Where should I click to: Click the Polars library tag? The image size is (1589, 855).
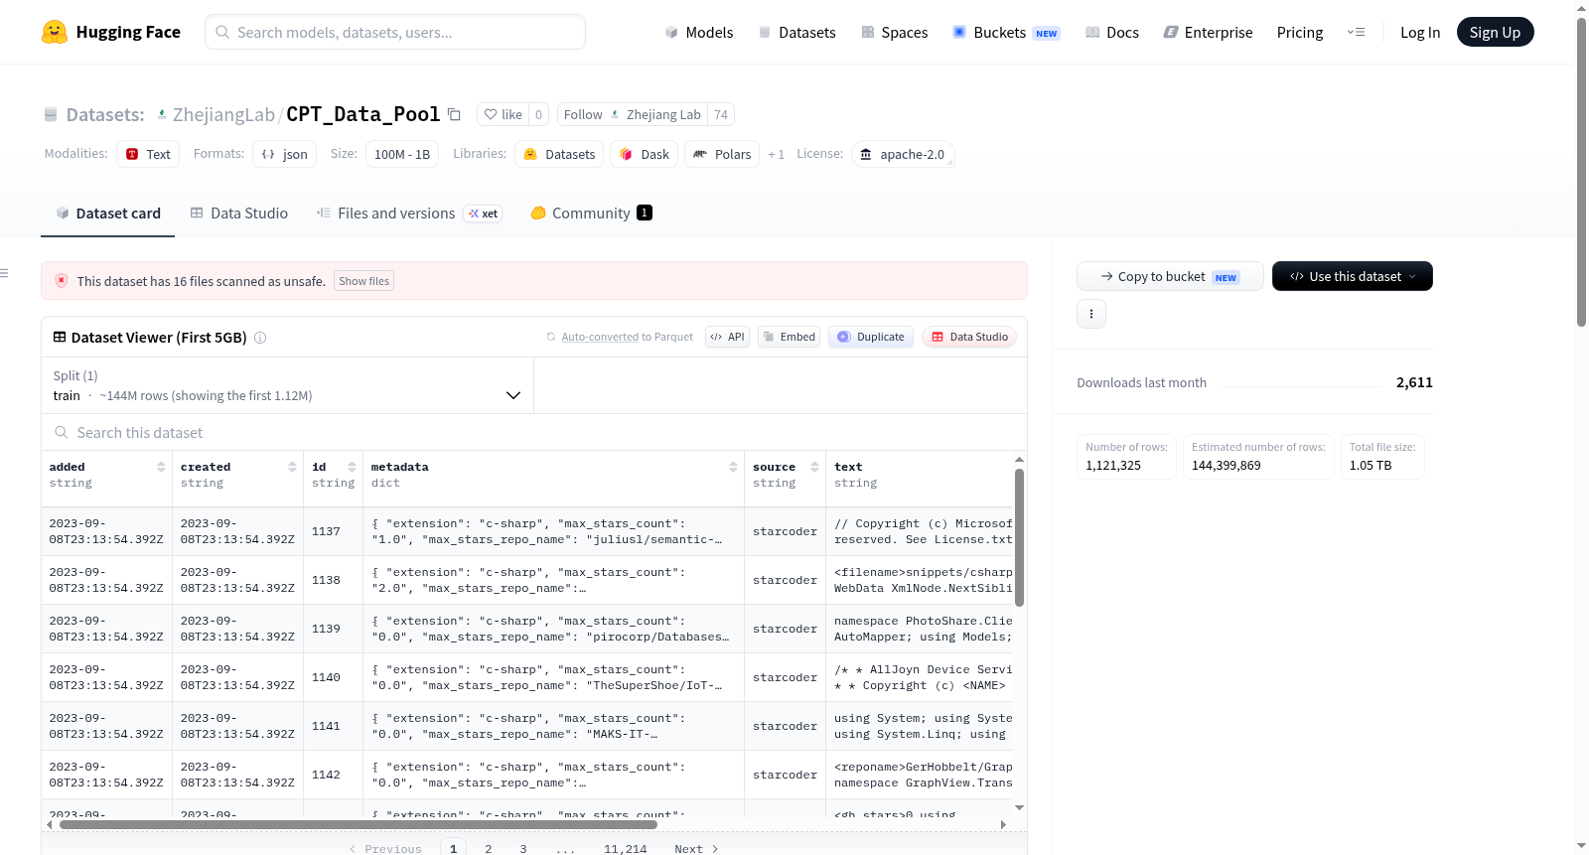click(x=722, y=154)
